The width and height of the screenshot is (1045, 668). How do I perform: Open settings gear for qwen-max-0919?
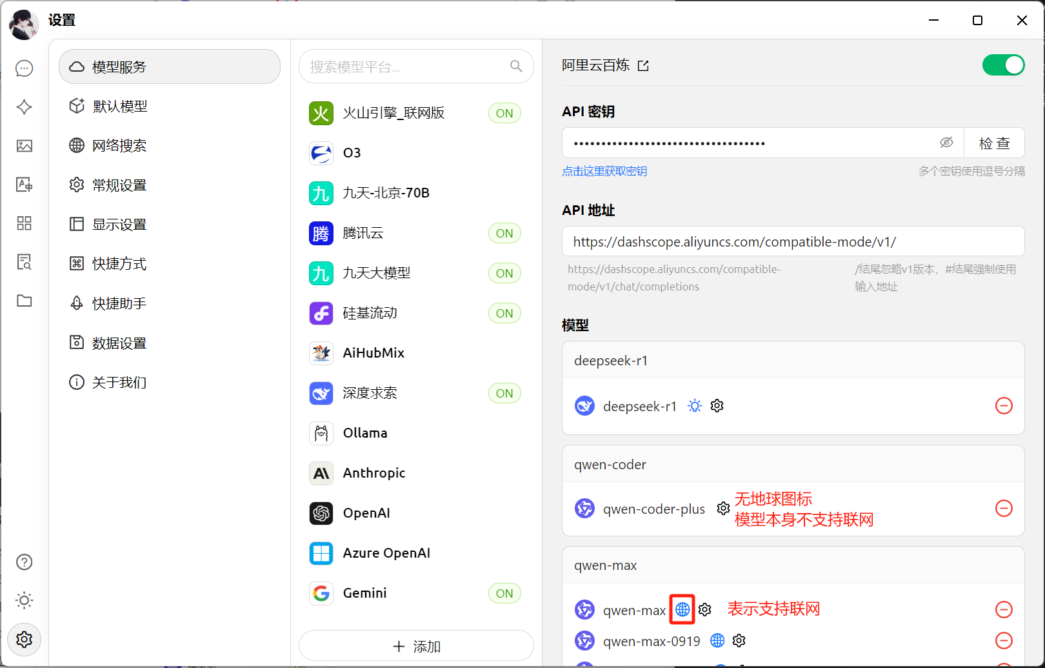click(x=739, y=641)
